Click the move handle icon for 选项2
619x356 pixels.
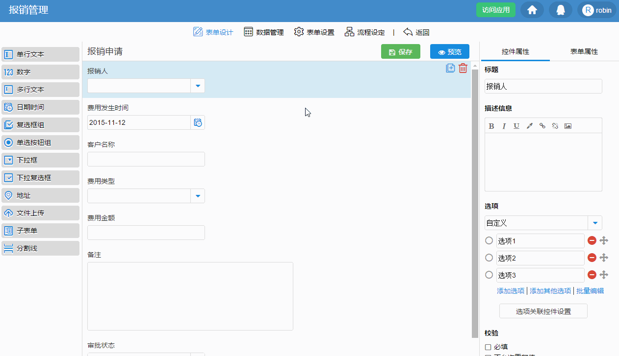(604, 258)
